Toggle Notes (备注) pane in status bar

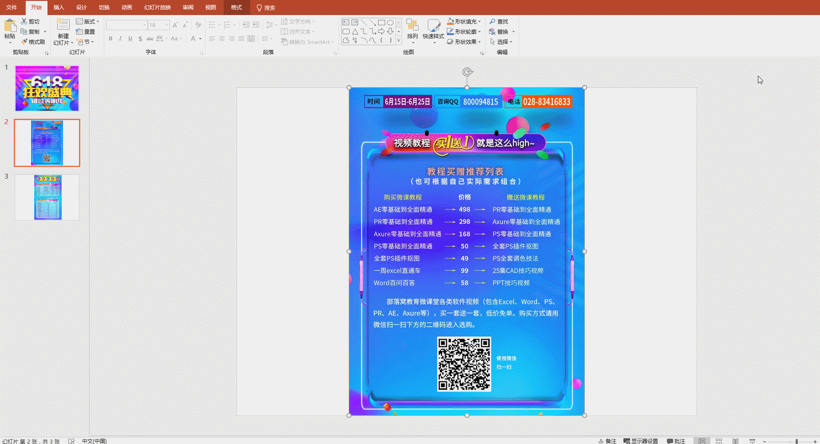pyautogui.click(x=607, y=441)
